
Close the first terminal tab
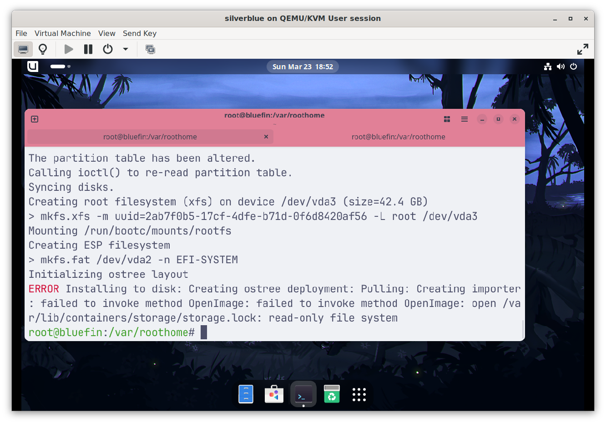[x=266, y=137]
